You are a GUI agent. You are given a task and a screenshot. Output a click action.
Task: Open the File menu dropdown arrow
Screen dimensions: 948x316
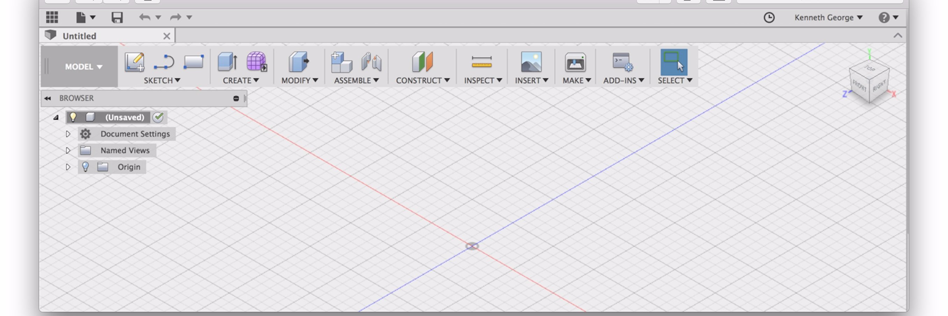pyautogui.click(x=93, y=17)
